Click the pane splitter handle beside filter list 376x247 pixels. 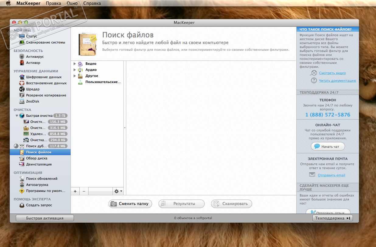(125, 128)
